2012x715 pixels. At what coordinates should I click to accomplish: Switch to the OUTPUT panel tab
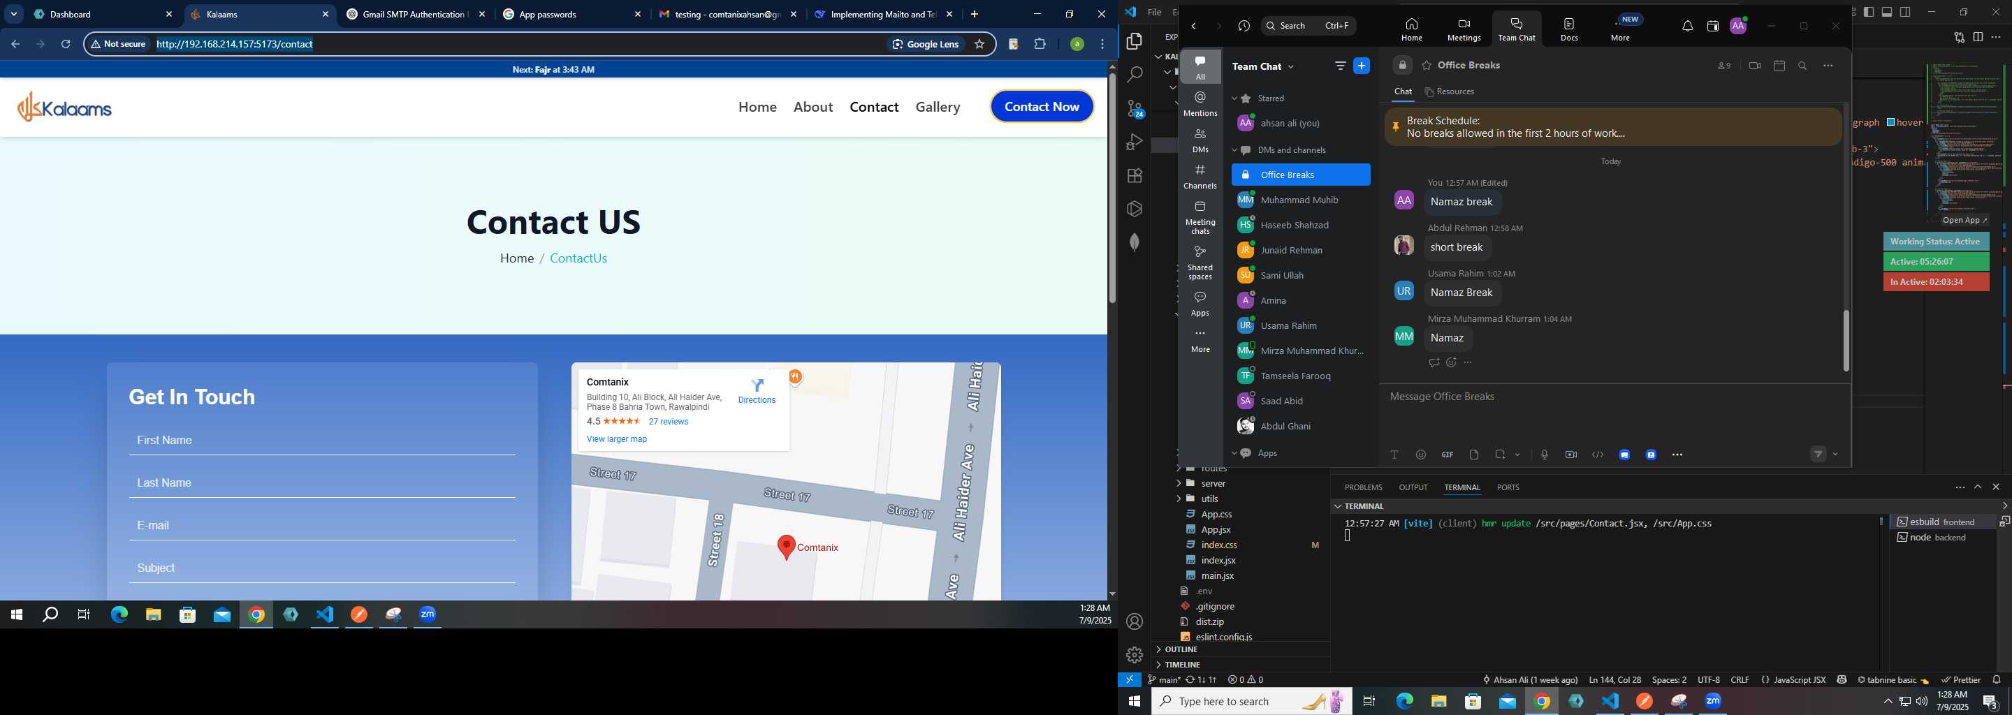1413,488
